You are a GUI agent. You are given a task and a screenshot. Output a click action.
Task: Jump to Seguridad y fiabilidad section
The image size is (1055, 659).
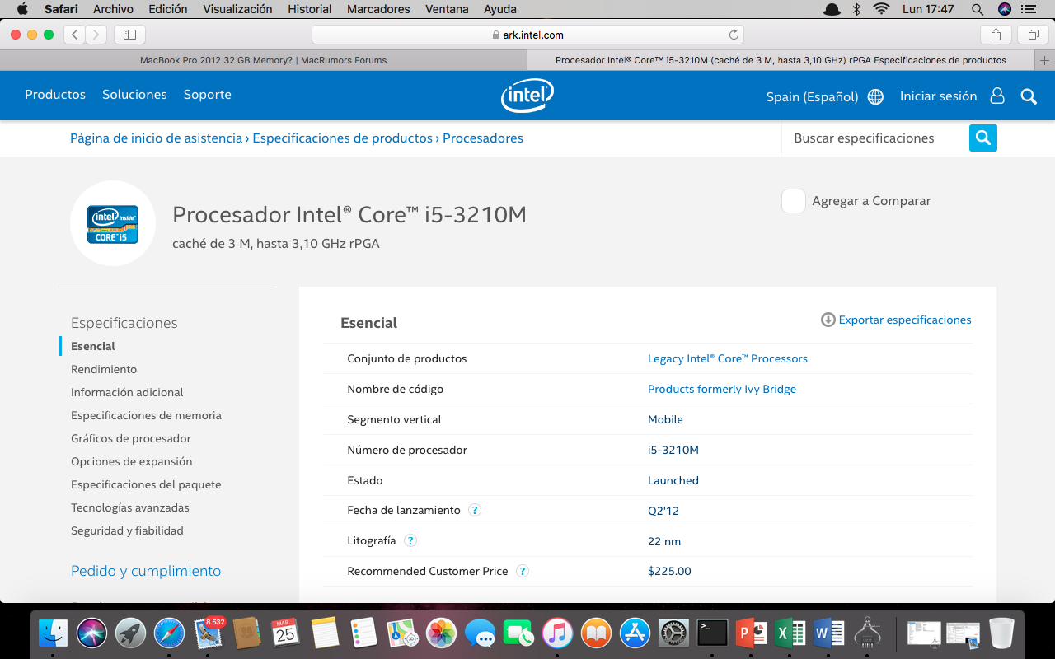[127, 531]
